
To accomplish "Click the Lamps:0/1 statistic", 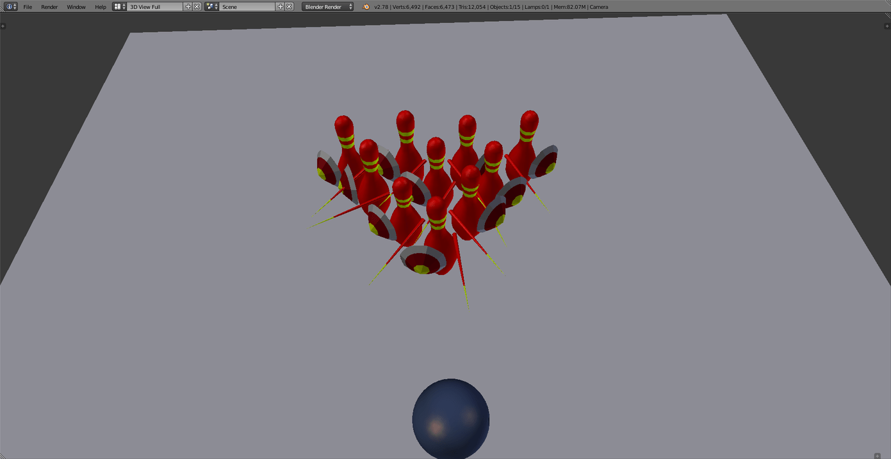I will click(537, 7).
